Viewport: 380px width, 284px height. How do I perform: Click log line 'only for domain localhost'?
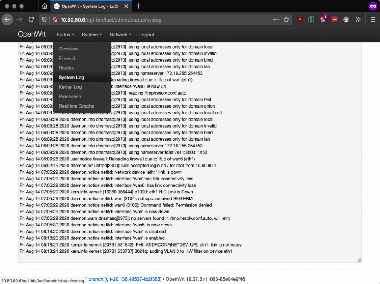pyautogui.click(x=121, y=113)
